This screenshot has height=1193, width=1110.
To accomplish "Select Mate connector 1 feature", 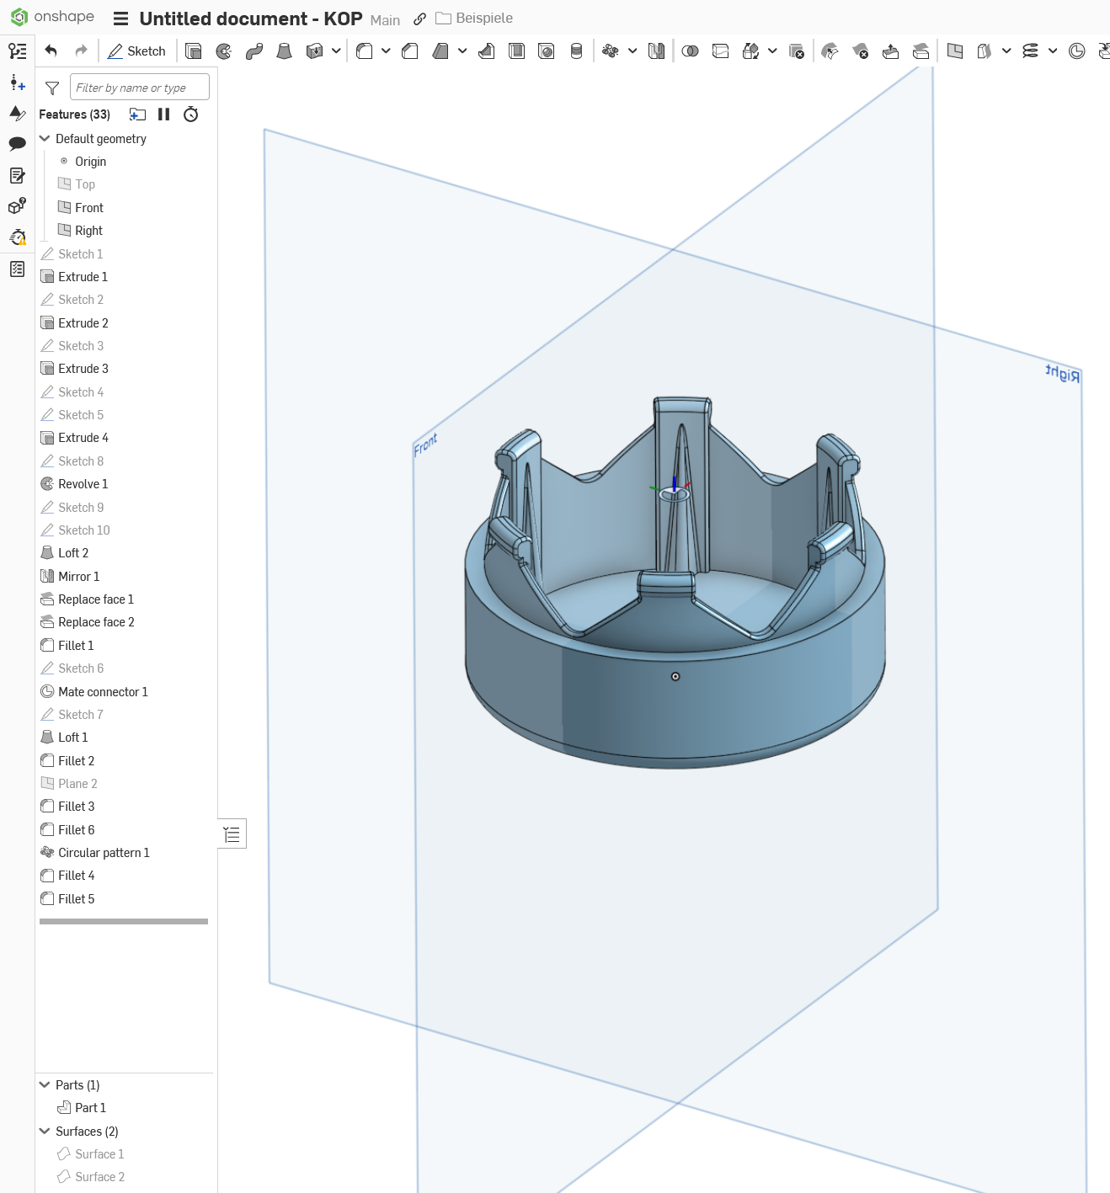I will [x=103, y=692].
